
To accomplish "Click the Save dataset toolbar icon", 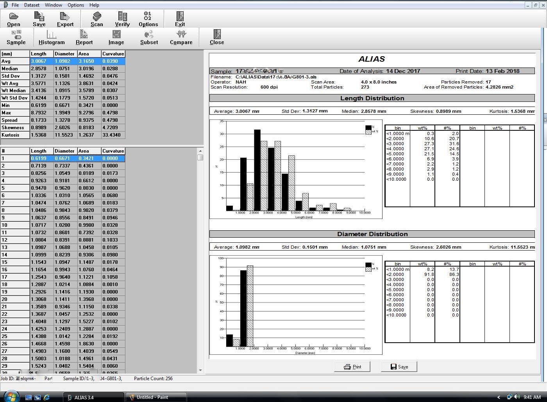I will tap(39, 17).
